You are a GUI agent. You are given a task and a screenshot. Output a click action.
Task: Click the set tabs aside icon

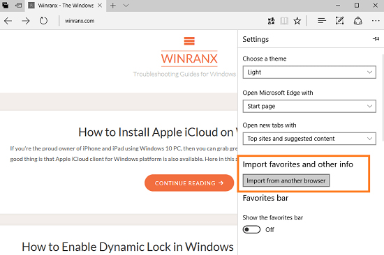18,5
